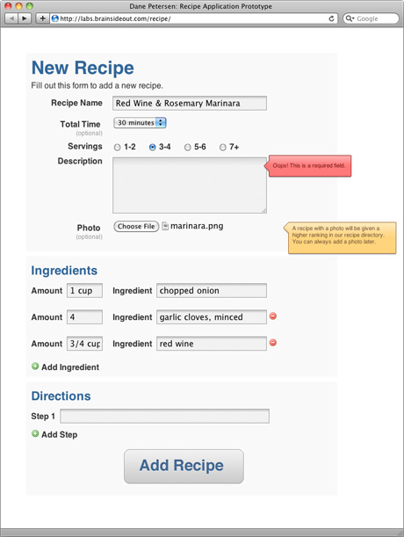Remove the garlic cloves ingredient row
This screenshot has height=537, width=404.
273,316
